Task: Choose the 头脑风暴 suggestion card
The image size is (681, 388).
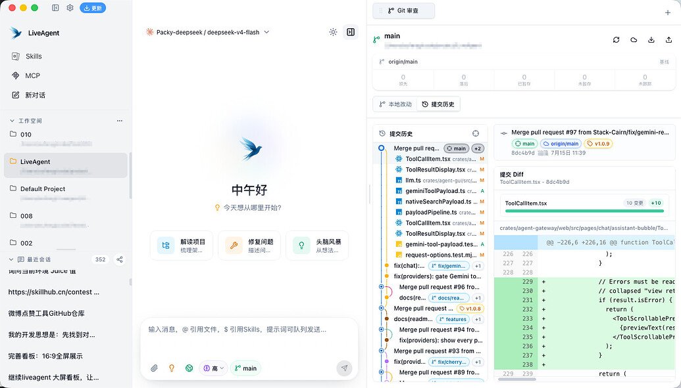Action: point(317,246)
